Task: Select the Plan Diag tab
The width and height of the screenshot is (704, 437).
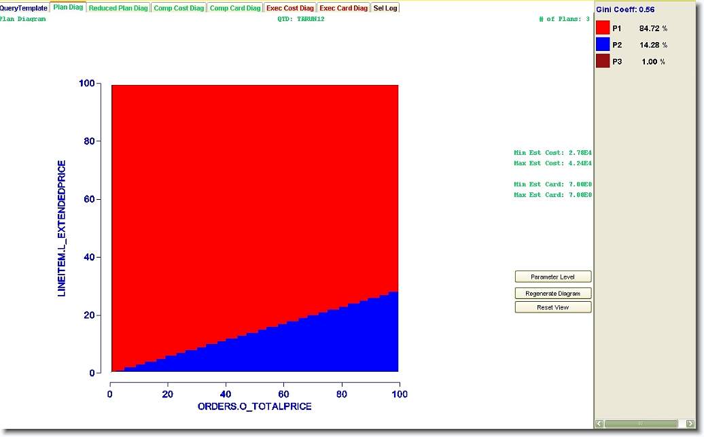Action: 69,8
